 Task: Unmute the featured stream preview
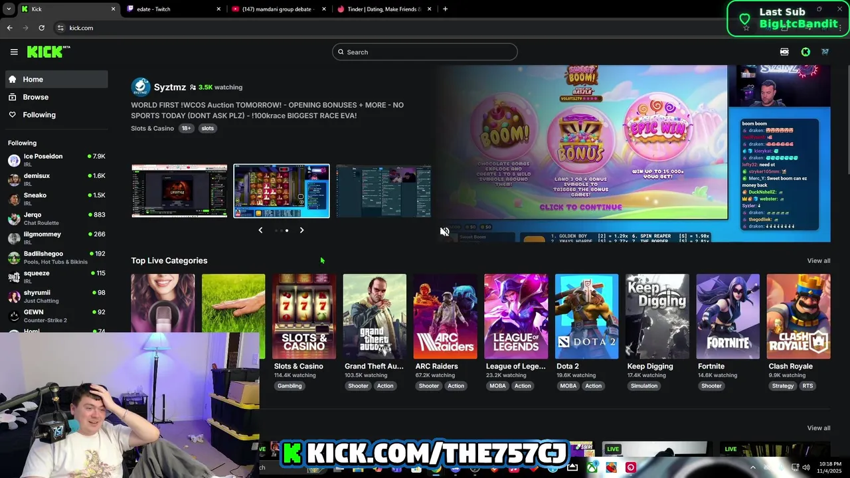[x=445, y=232]
